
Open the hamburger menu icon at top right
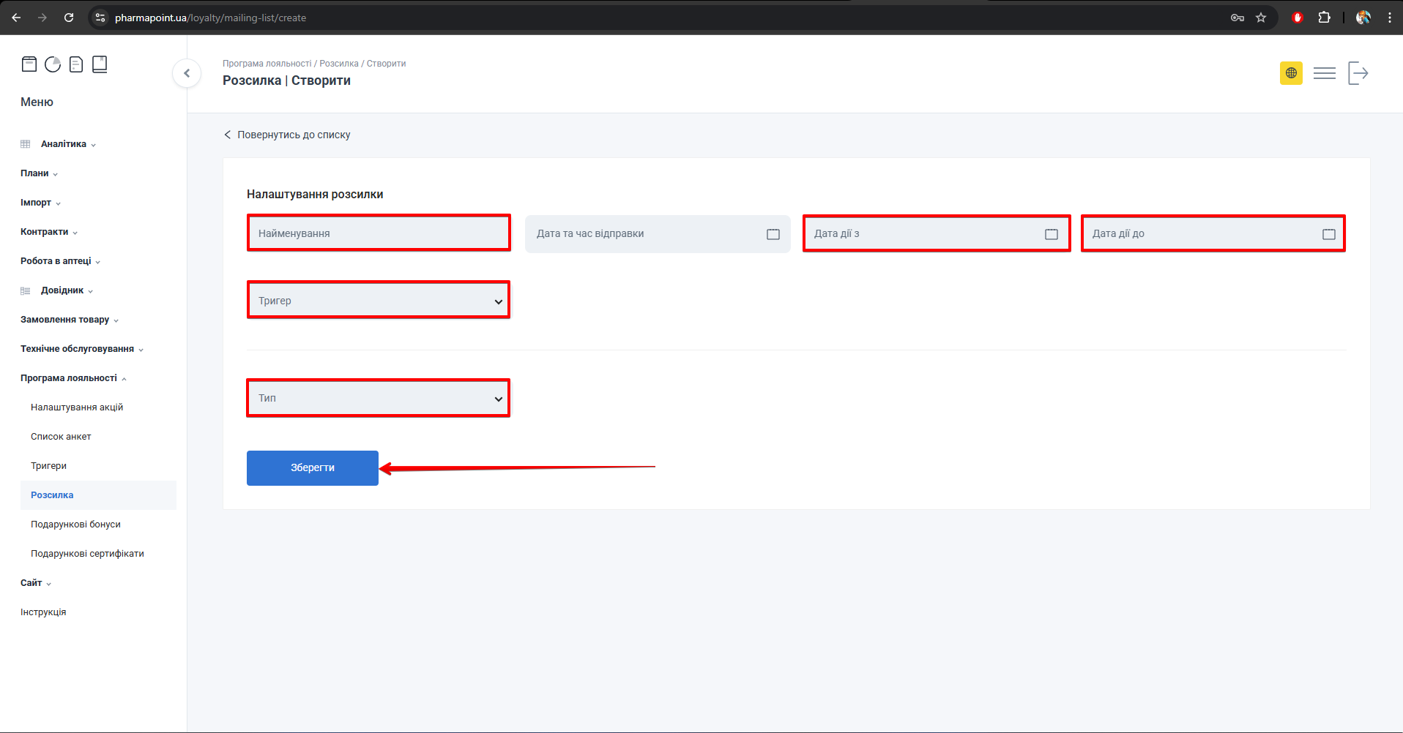coord(1324,73)
